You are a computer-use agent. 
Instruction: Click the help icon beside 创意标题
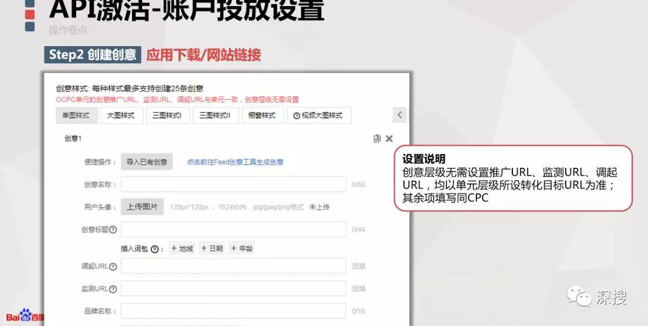click(113, 230)
